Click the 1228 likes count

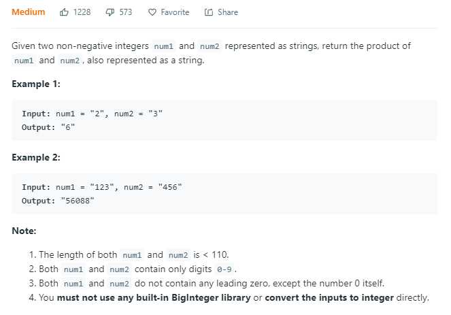82,12
